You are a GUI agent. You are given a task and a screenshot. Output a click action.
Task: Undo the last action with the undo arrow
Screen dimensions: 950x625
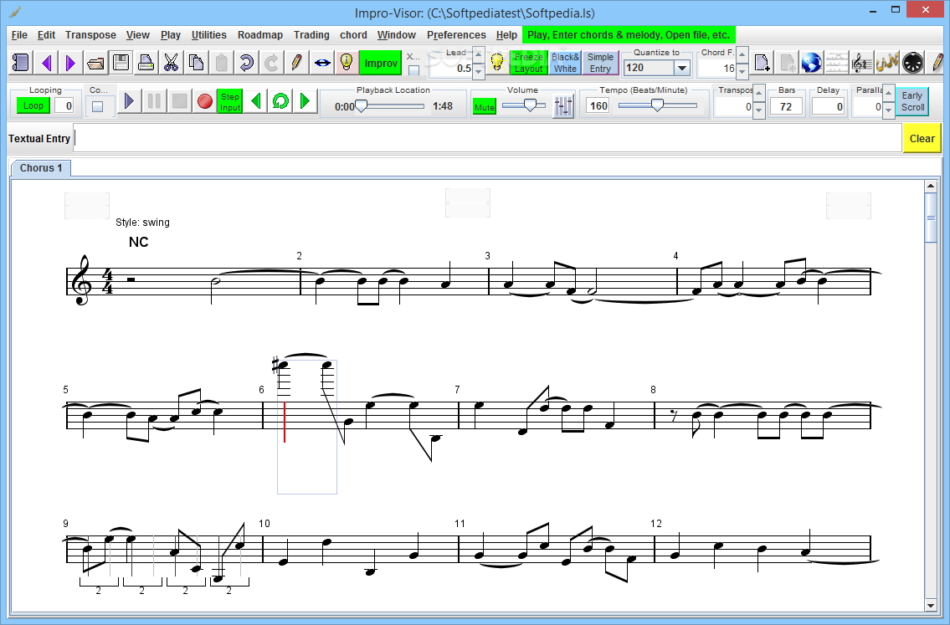tap(246, 63)
